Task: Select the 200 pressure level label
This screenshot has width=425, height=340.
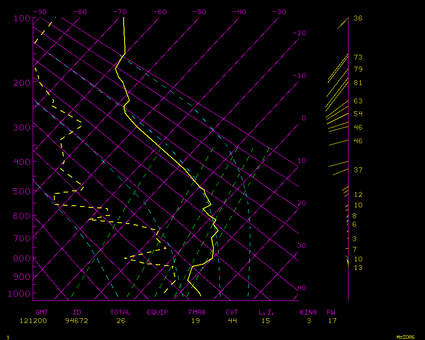Action: point(22,83)
